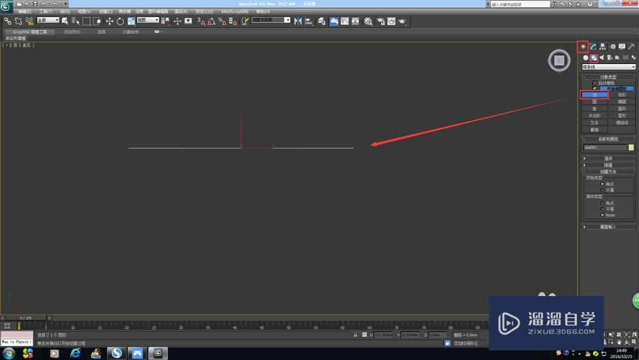The height and width of the screenshot is (360, 639).
Task: Open the 编辑(E) menu
Action: (24, 12)
